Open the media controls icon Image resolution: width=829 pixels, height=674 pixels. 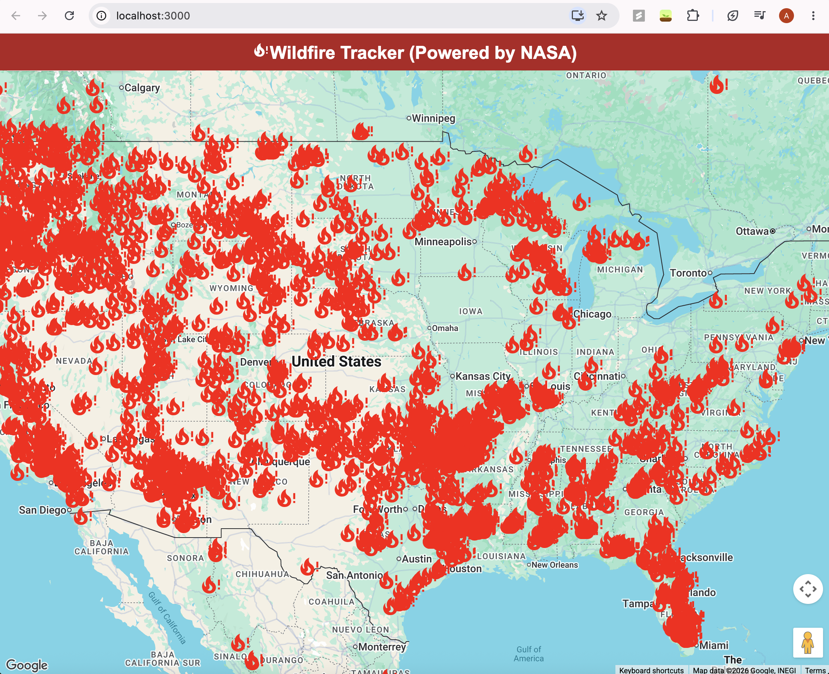coord(760,16)
